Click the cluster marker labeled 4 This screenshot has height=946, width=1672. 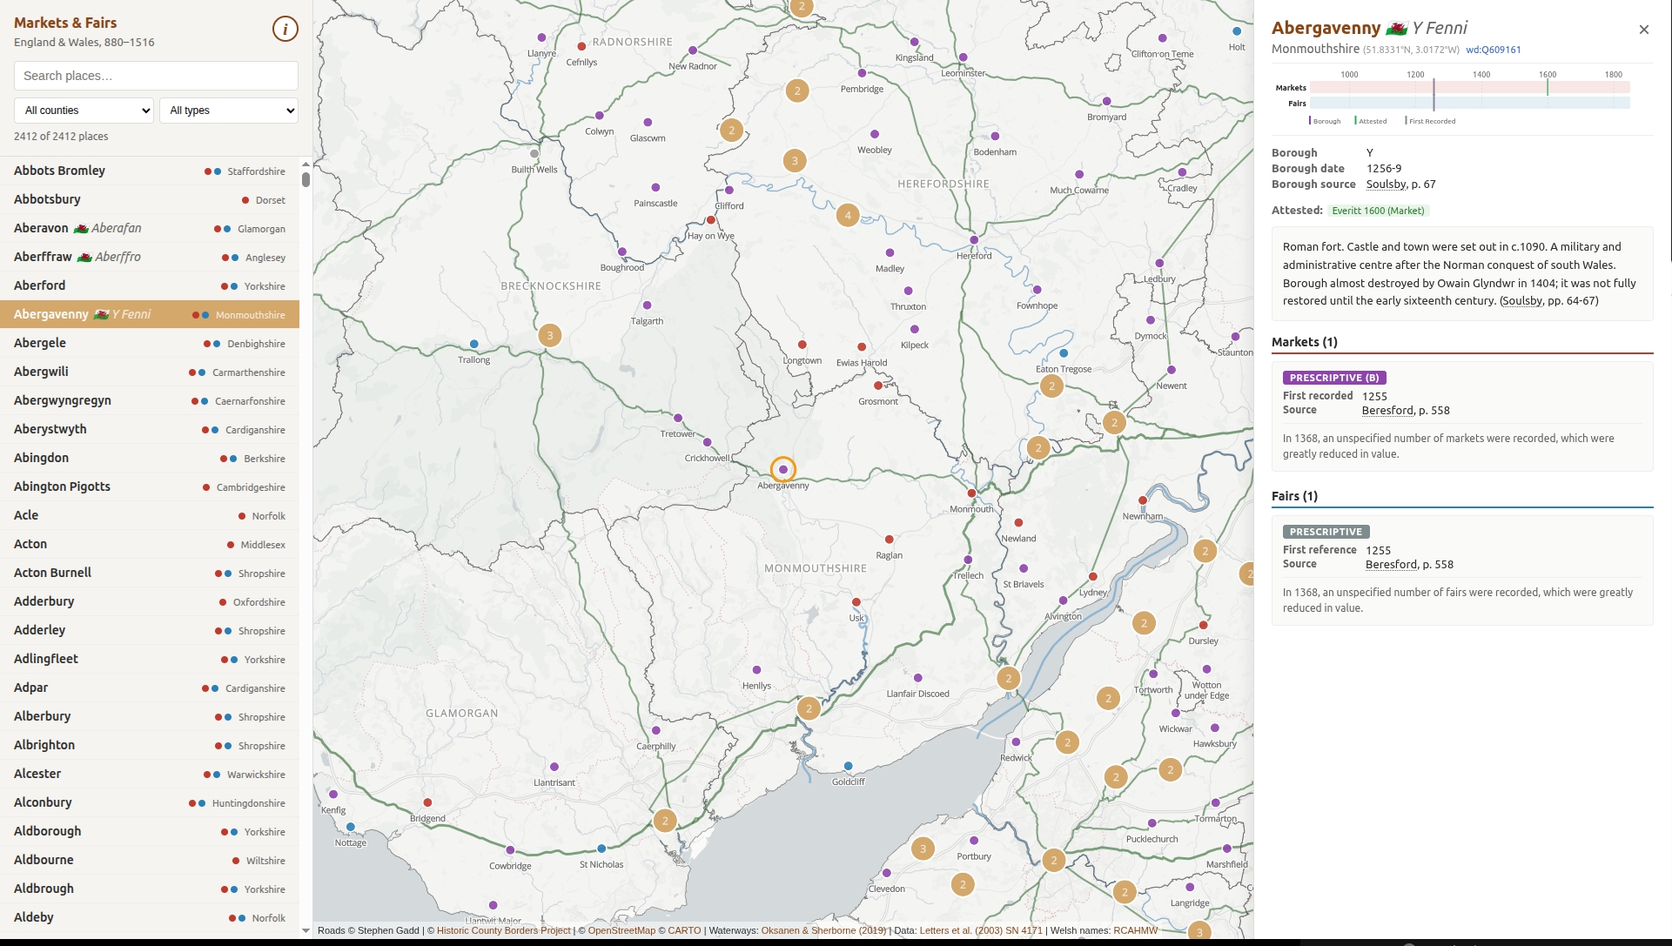[847, 215]
